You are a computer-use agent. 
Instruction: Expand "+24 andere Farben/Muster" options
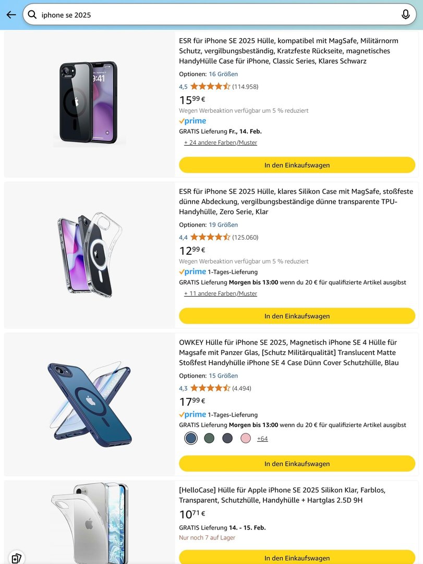coord(221,143)
